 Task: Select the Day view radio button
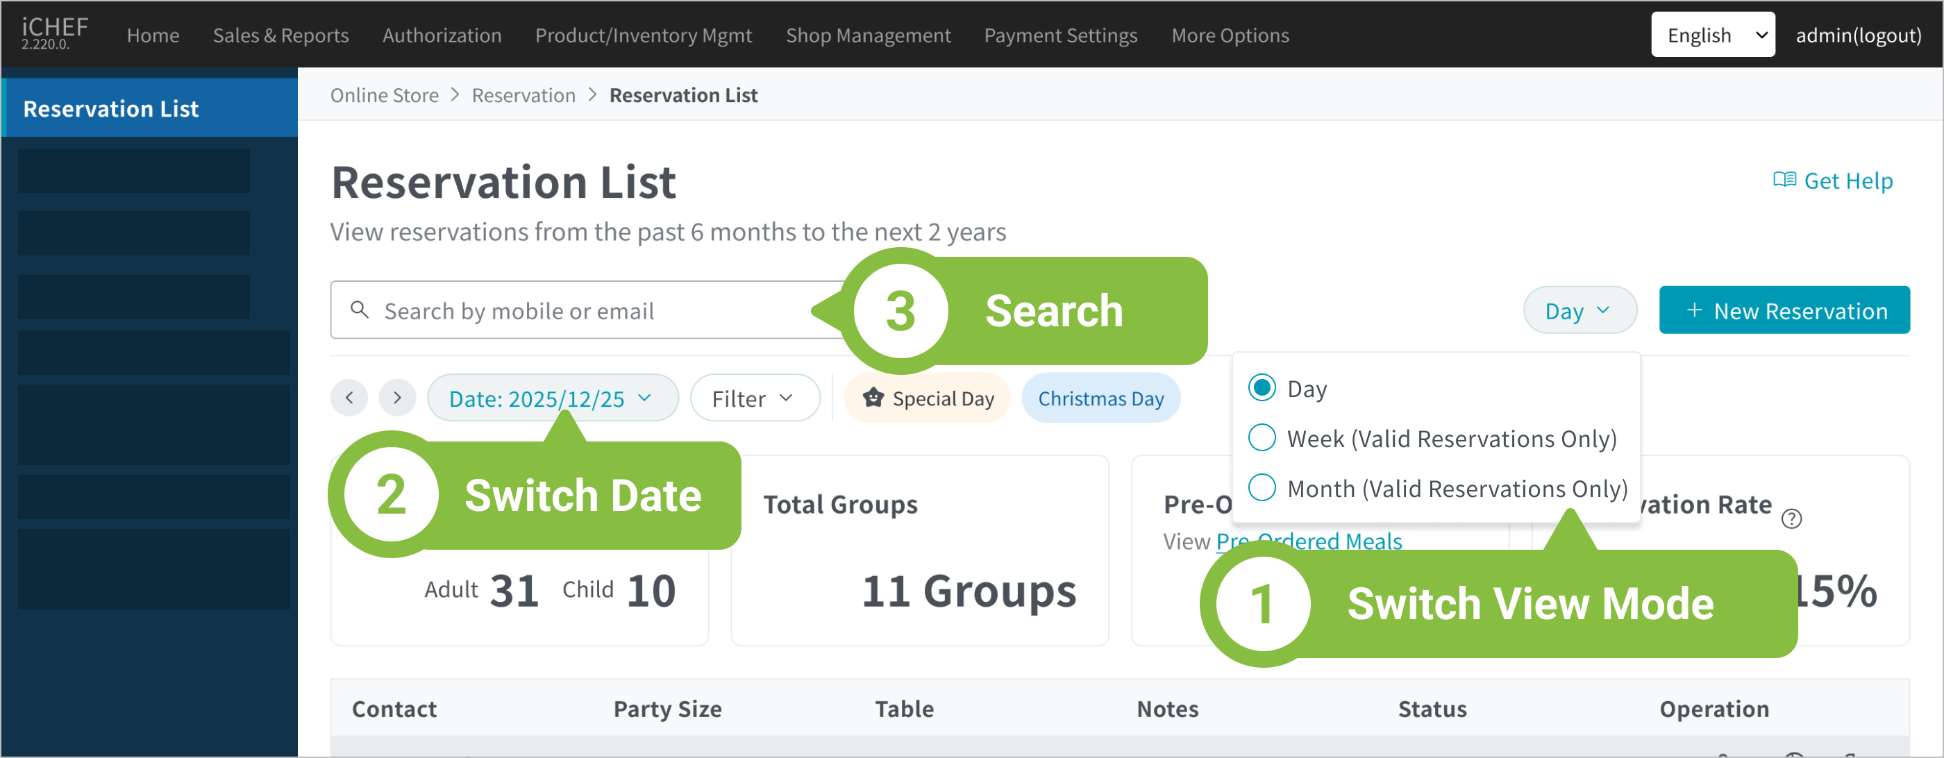pyautogui.click(x=1262, y=387)
